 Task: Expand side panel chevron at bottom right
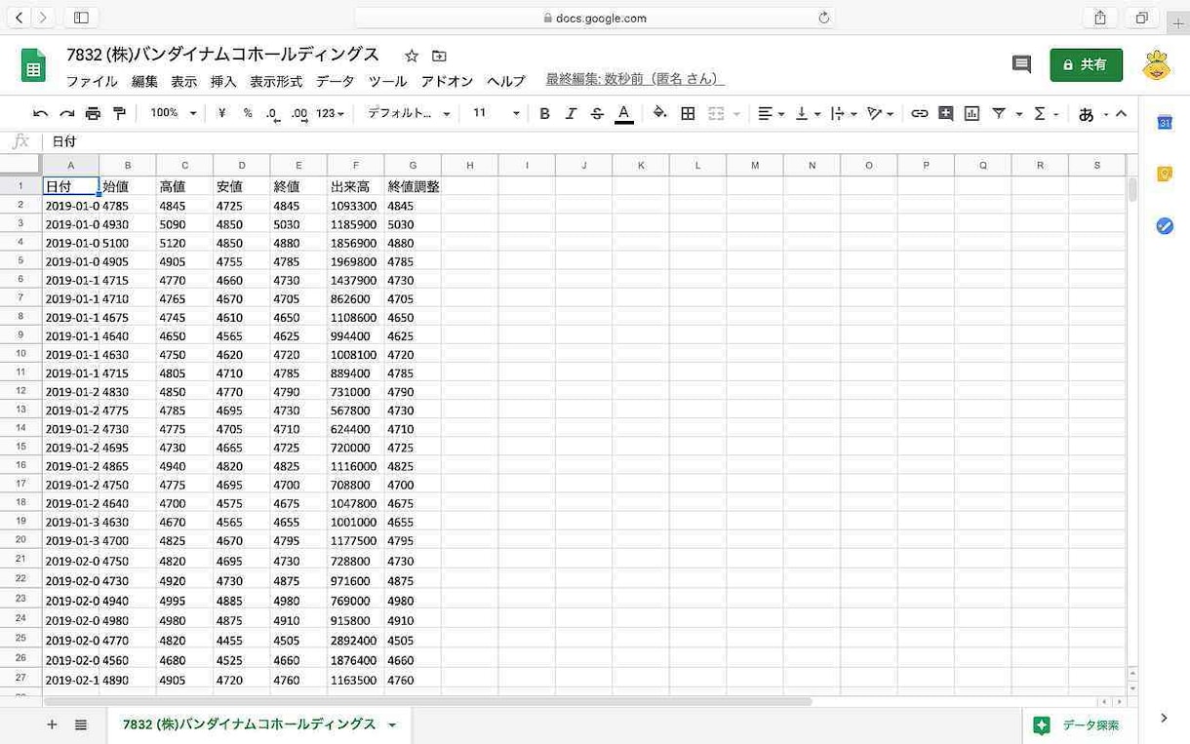tap(1164, 718)
